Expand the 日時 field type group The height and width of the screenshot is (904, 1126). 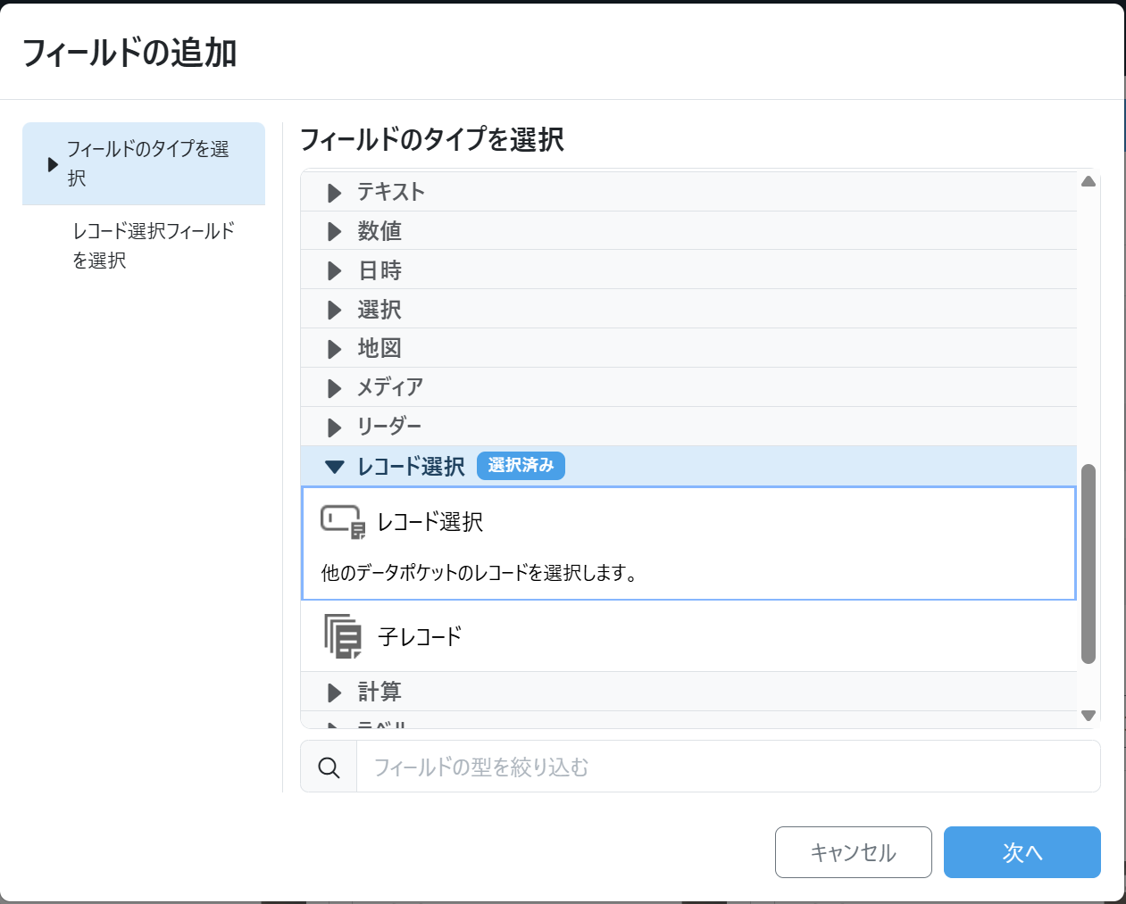click(380, 270)
